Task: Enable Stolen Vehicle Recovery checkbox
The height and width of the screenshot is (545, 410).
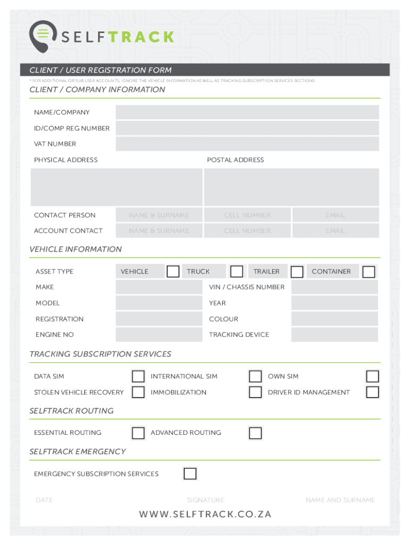Action: pos(138,392)
